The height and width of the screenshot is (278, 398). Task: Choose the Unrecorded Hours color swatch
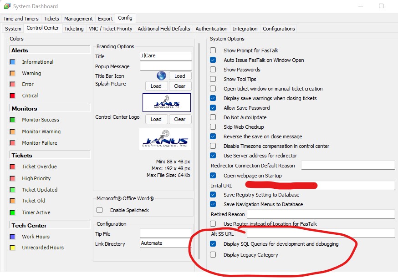[x=13, y=248]
